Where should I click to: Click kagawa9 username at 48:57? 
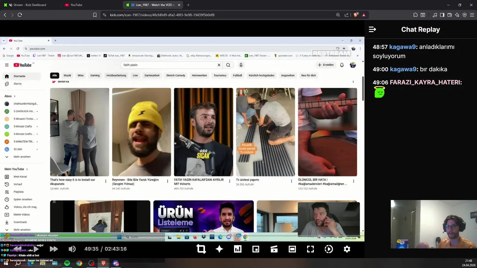click(x=402, y=47)
